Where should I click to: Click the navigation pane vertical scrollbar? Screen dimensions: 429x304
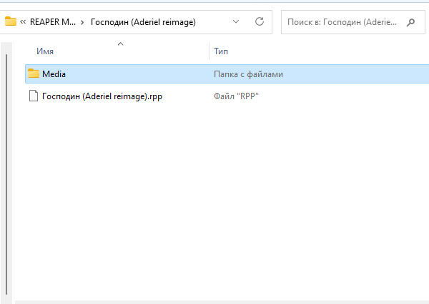pyautogui.click(x=6, y=175)
